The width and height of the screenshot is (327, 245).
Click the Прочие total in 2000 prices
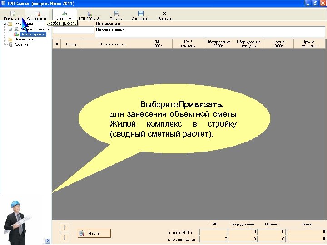click(272, 232)
